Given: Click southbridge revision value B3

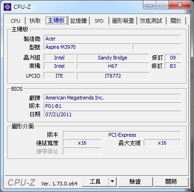Looking at the screenshot, I should [x=173, y=66].
